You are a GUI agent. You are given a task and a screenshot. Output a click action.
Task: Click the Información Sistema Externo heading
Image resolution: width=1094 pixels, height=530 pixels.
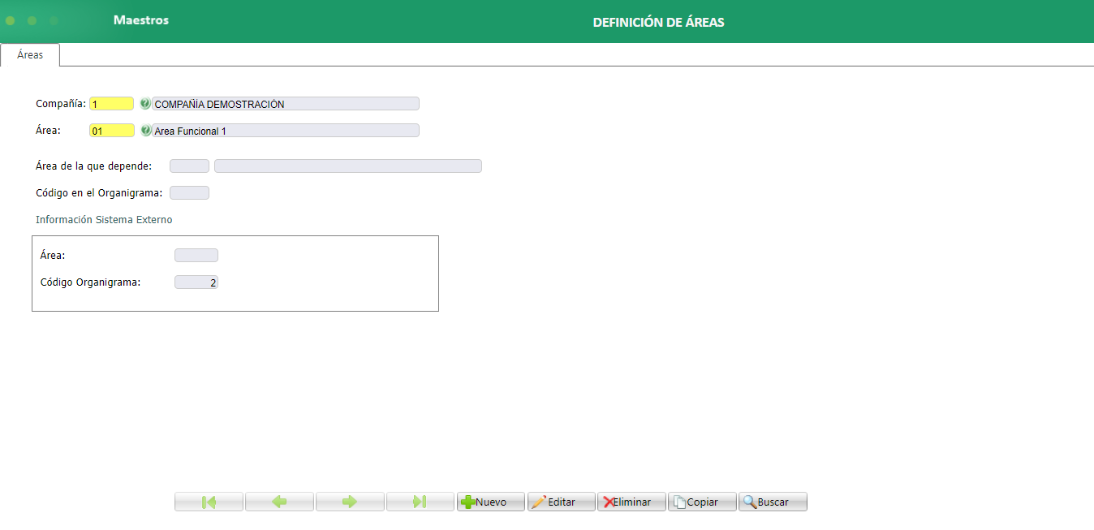click(x=104, y=220)
